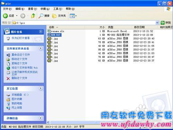Click the publish to Web globe icon
Screen dimensions: 173x130
click(x=8, y=68)
